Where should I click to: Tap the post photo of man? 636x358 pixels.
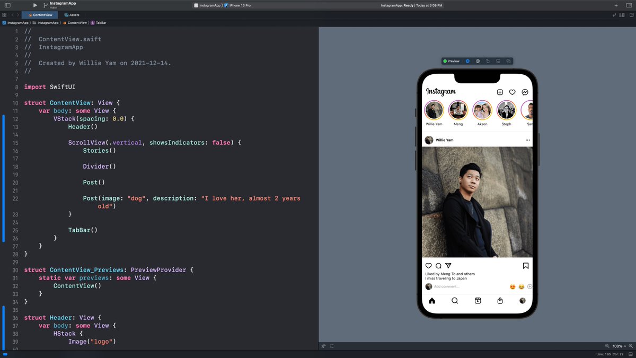477,202
